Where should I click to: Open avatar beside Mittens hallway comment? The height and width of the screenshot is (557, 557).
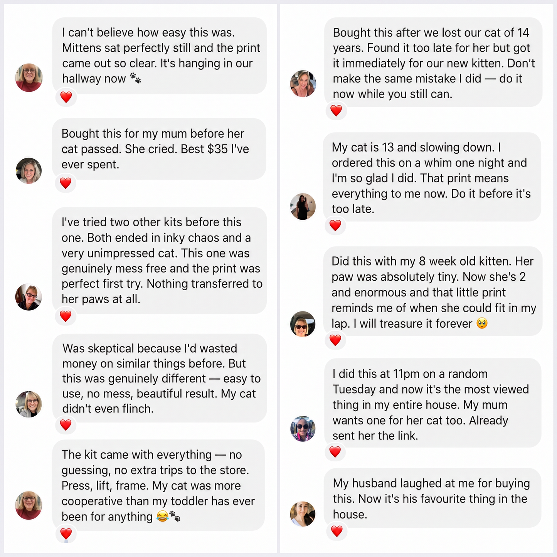(x=29, y=77)
